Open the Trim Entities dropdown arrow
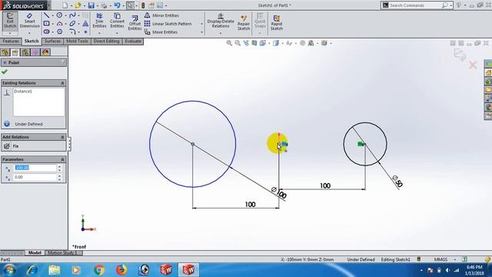 click(x=99, y=32)
